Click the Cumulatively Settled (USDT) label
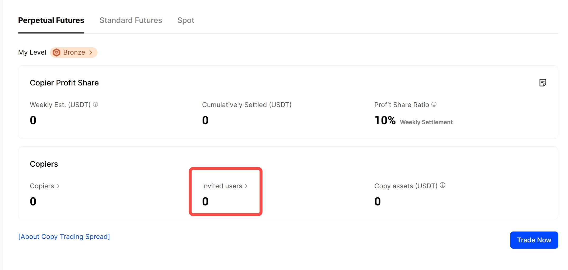 (247, 105)
